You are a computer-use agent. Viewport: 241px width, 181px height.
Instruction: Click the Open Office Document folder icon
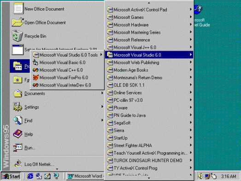coord(18,23)
